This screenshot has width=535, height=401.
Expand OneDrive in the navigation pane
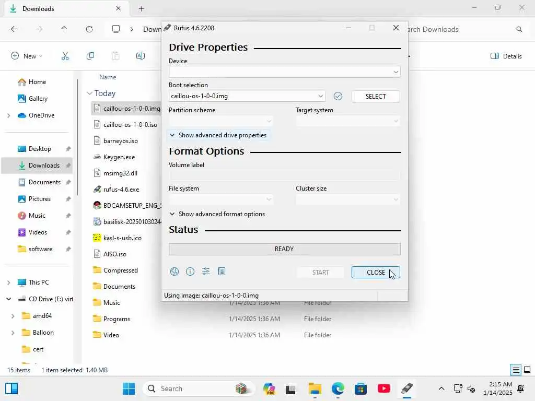point(8,115)
